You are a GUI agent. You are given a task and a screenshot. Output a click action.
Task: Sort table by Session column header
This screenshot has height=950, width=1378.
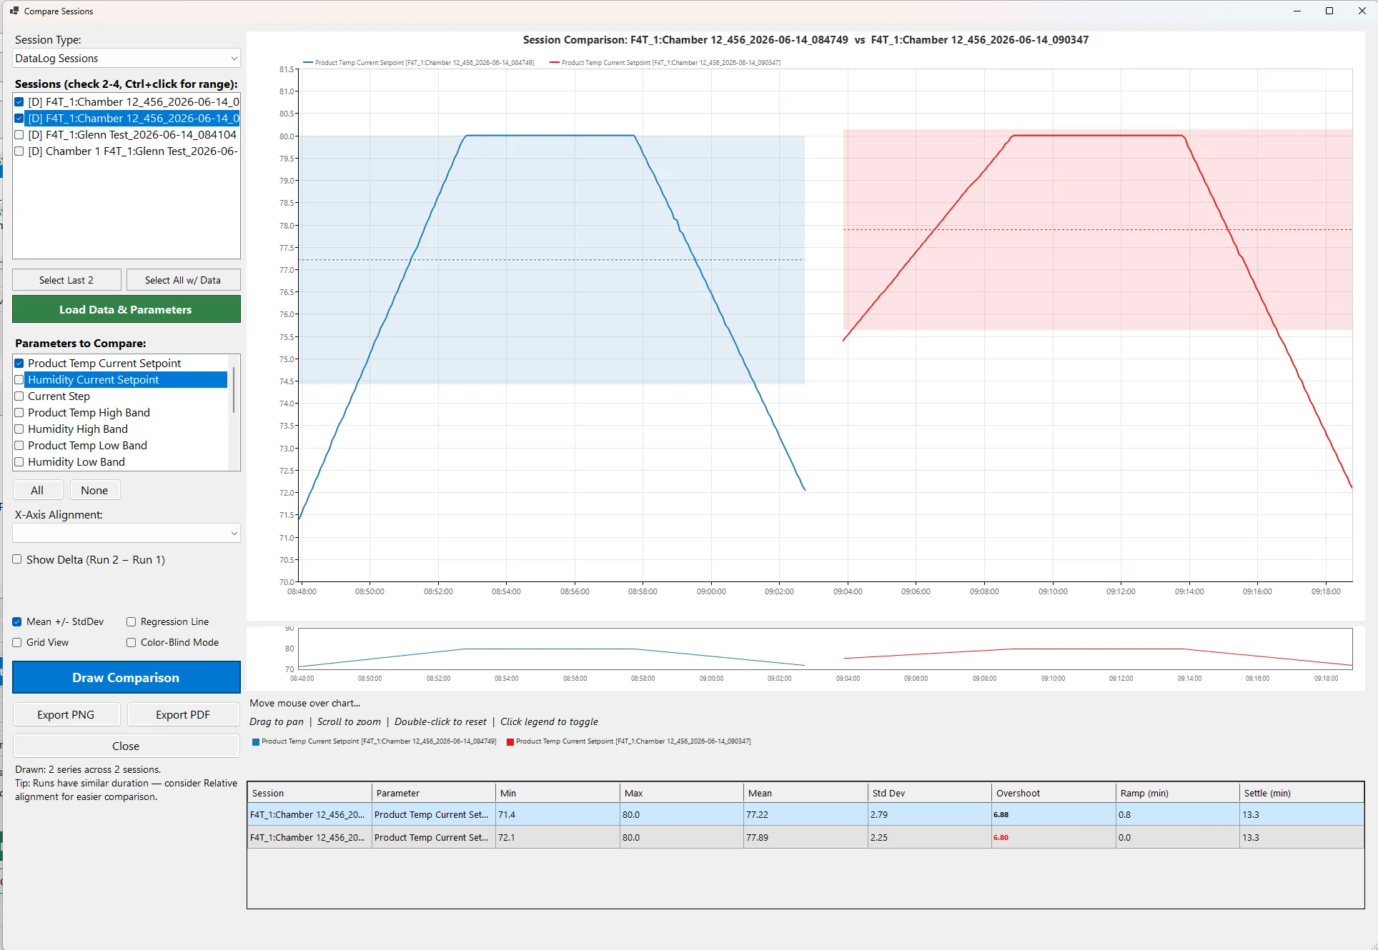pyautogui.click(x=309, y=793)
